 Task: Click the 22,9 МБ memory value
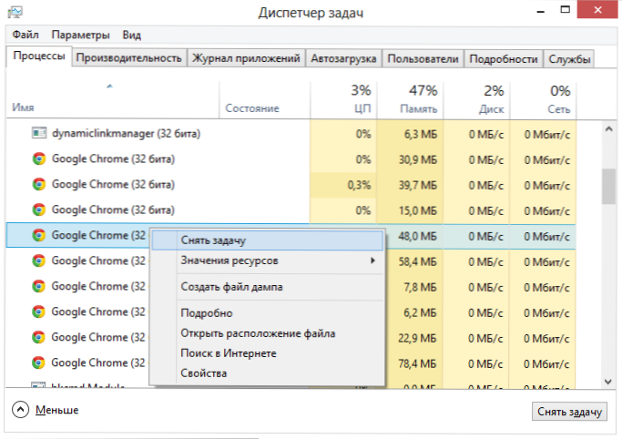tap(417, 338)
